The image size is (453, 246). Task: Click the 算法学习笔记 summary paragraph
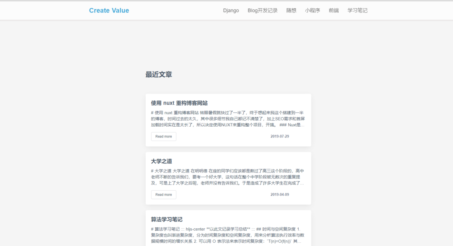[228, 235]
